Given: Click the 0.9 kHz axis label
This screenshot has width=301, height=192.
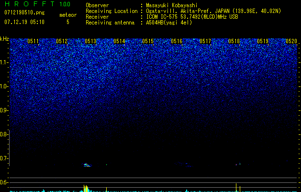Looking at the screenshot, I should click(4, 110).
